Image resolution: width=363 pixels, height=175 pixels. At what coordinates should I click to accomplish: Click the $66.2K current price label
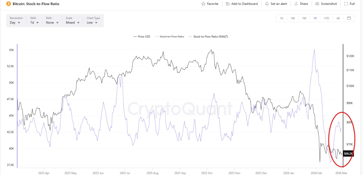348,154
